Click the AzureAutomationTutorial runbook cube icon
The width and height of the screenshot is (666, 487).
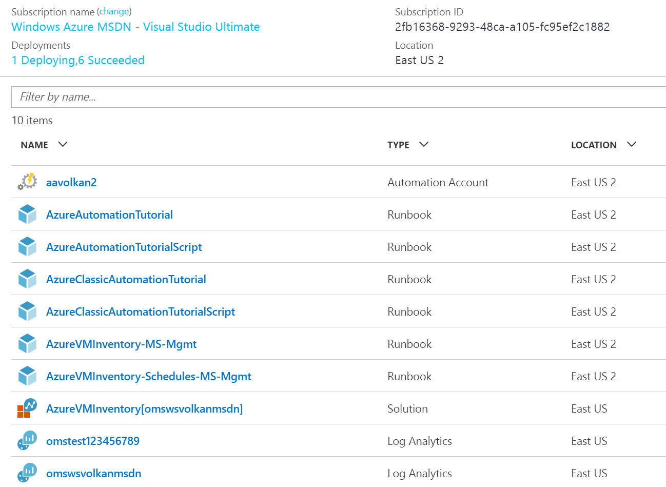[27, 215]
